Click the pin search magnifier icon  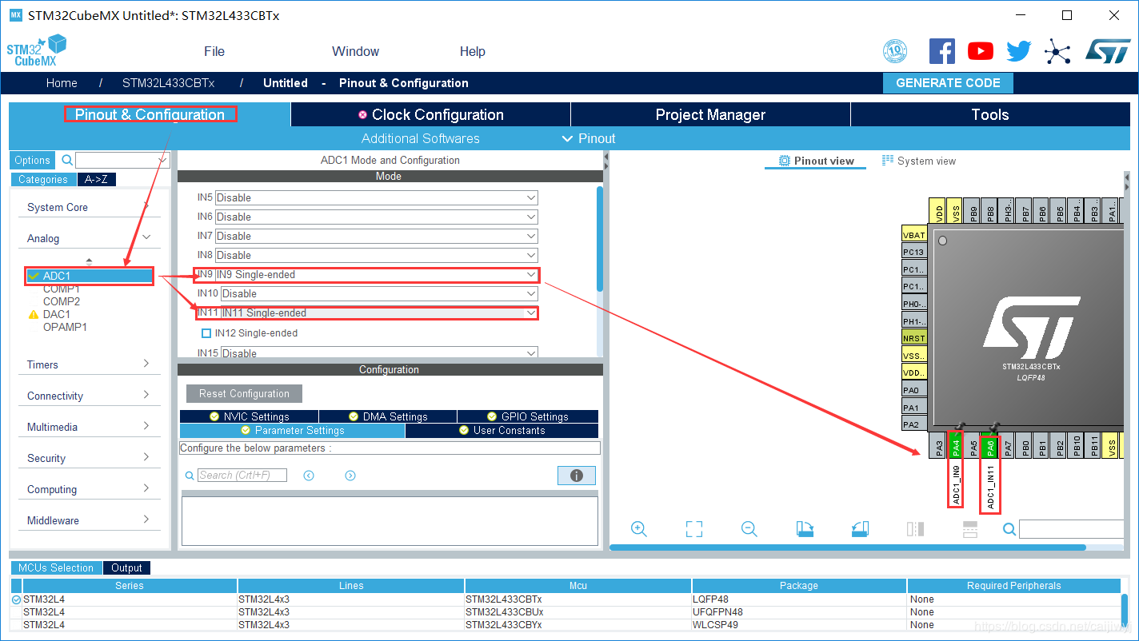[1009, 529]
